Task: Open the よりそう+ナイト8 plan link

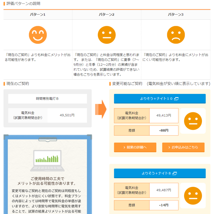Action: (160, 173)
